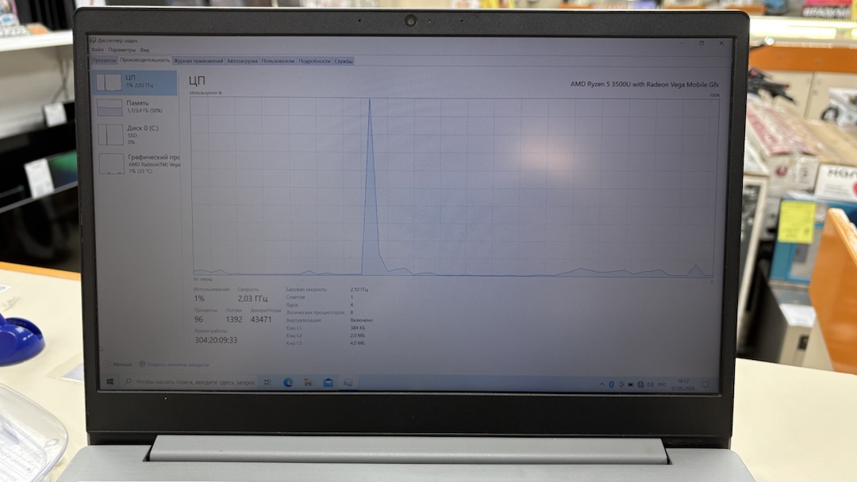Click the handles count 43471
This screenshot has height=482, width=857.
click(x=261, y=319)
